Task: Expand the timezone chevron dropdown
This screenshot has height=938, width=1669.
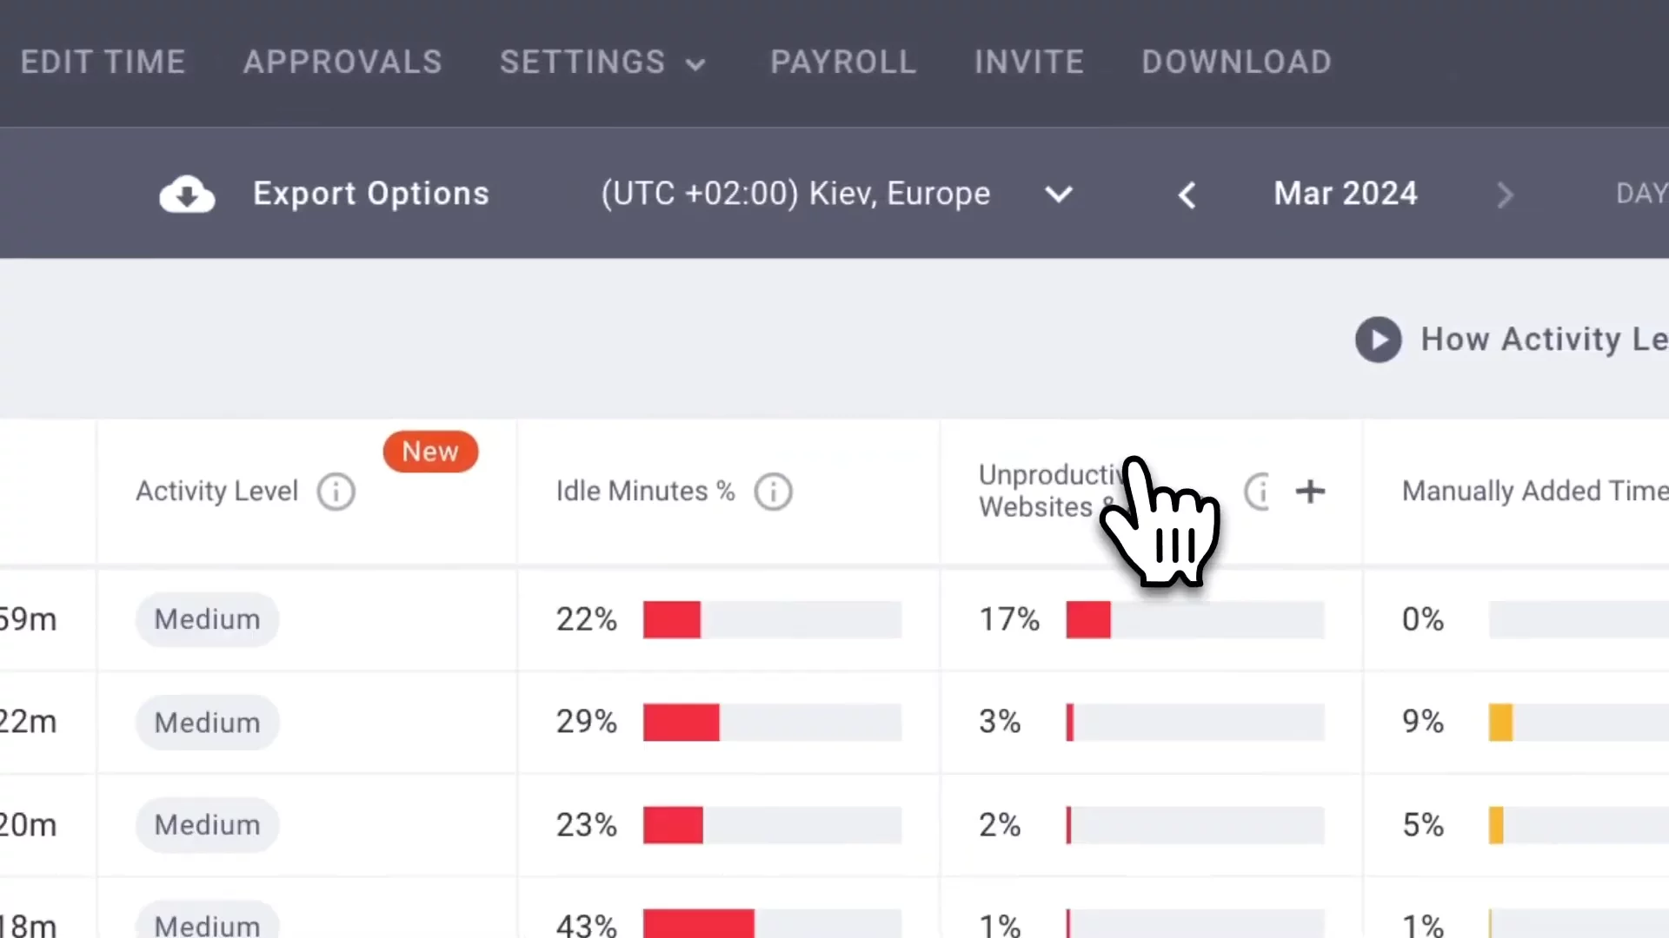Action: (1058, 195)
